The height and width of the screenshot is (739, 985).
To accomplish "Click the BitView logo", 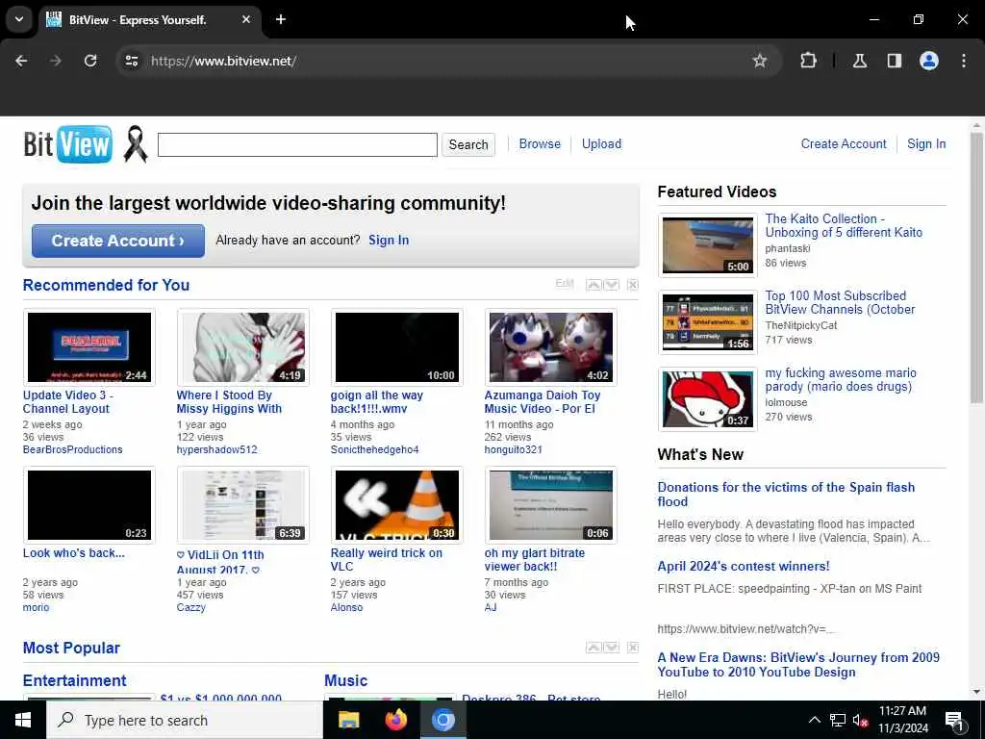I will [x=68, y=144].
